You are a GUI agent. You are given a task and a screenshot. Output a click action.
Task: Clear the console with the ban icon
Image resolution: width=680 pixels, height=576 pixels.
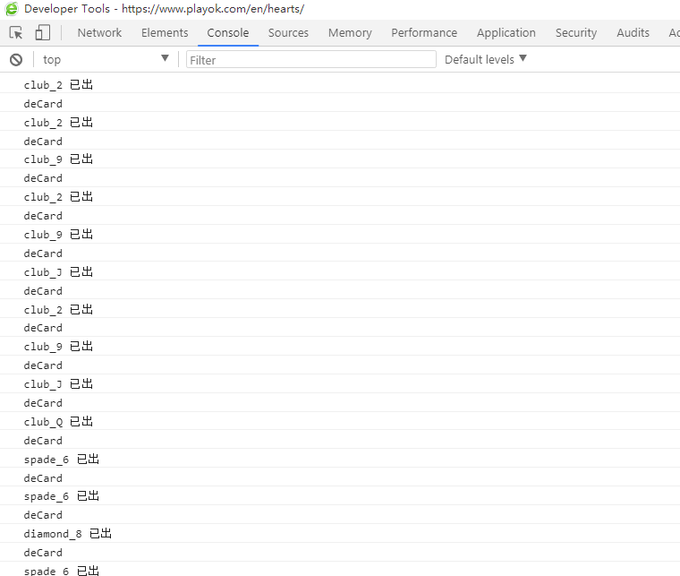point(16,59)
